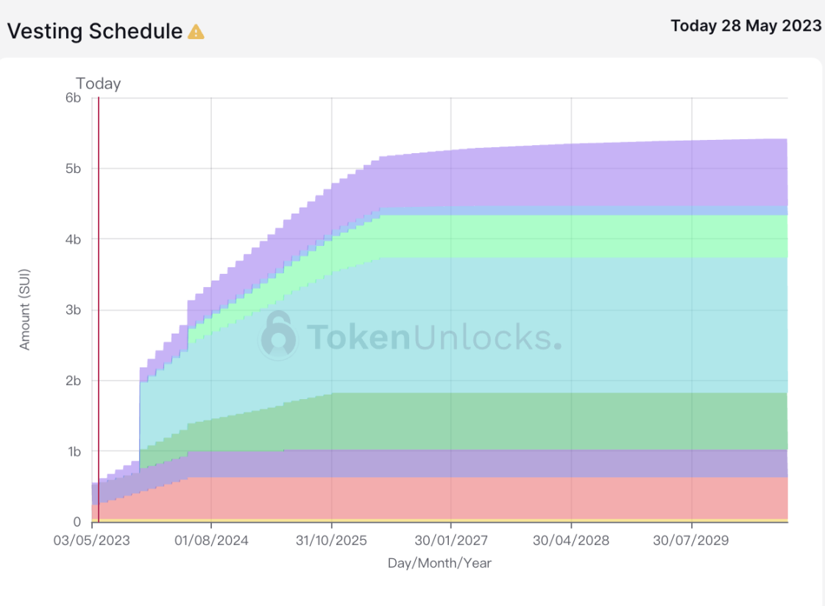Select the dark green band below cyan
This screenshot has height=606, width=825.
coord(589,420)
